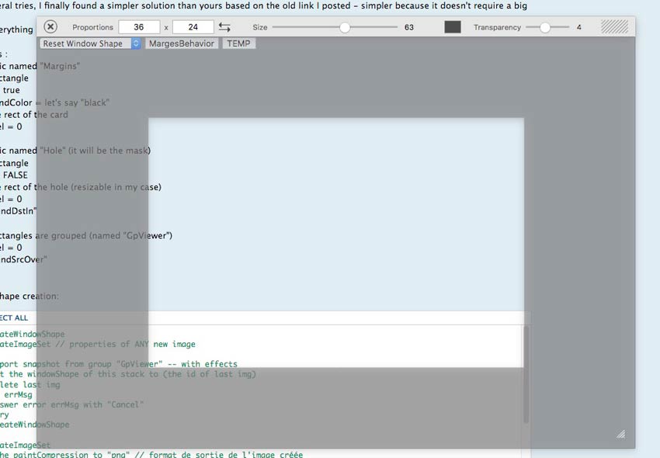Click the Size label
660x458 pixels.
pos(259,27)
